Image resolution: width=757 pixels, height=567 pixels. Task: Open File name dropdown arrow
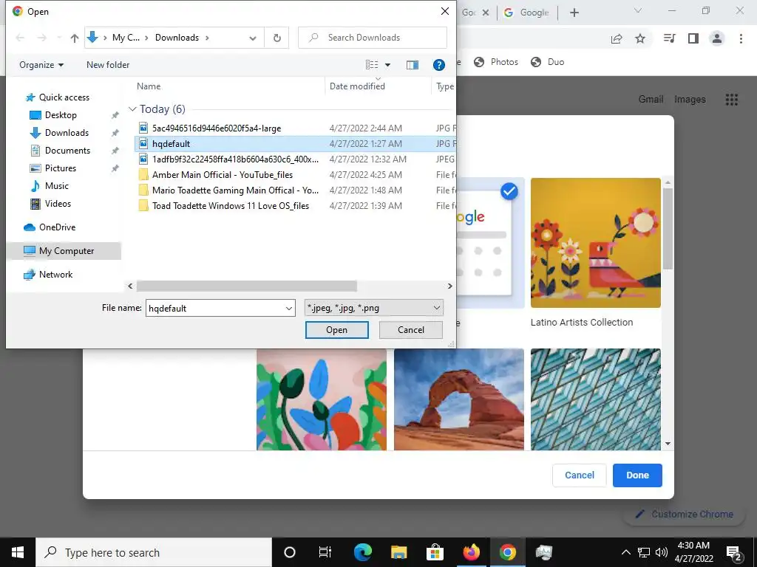coord(289,308)
